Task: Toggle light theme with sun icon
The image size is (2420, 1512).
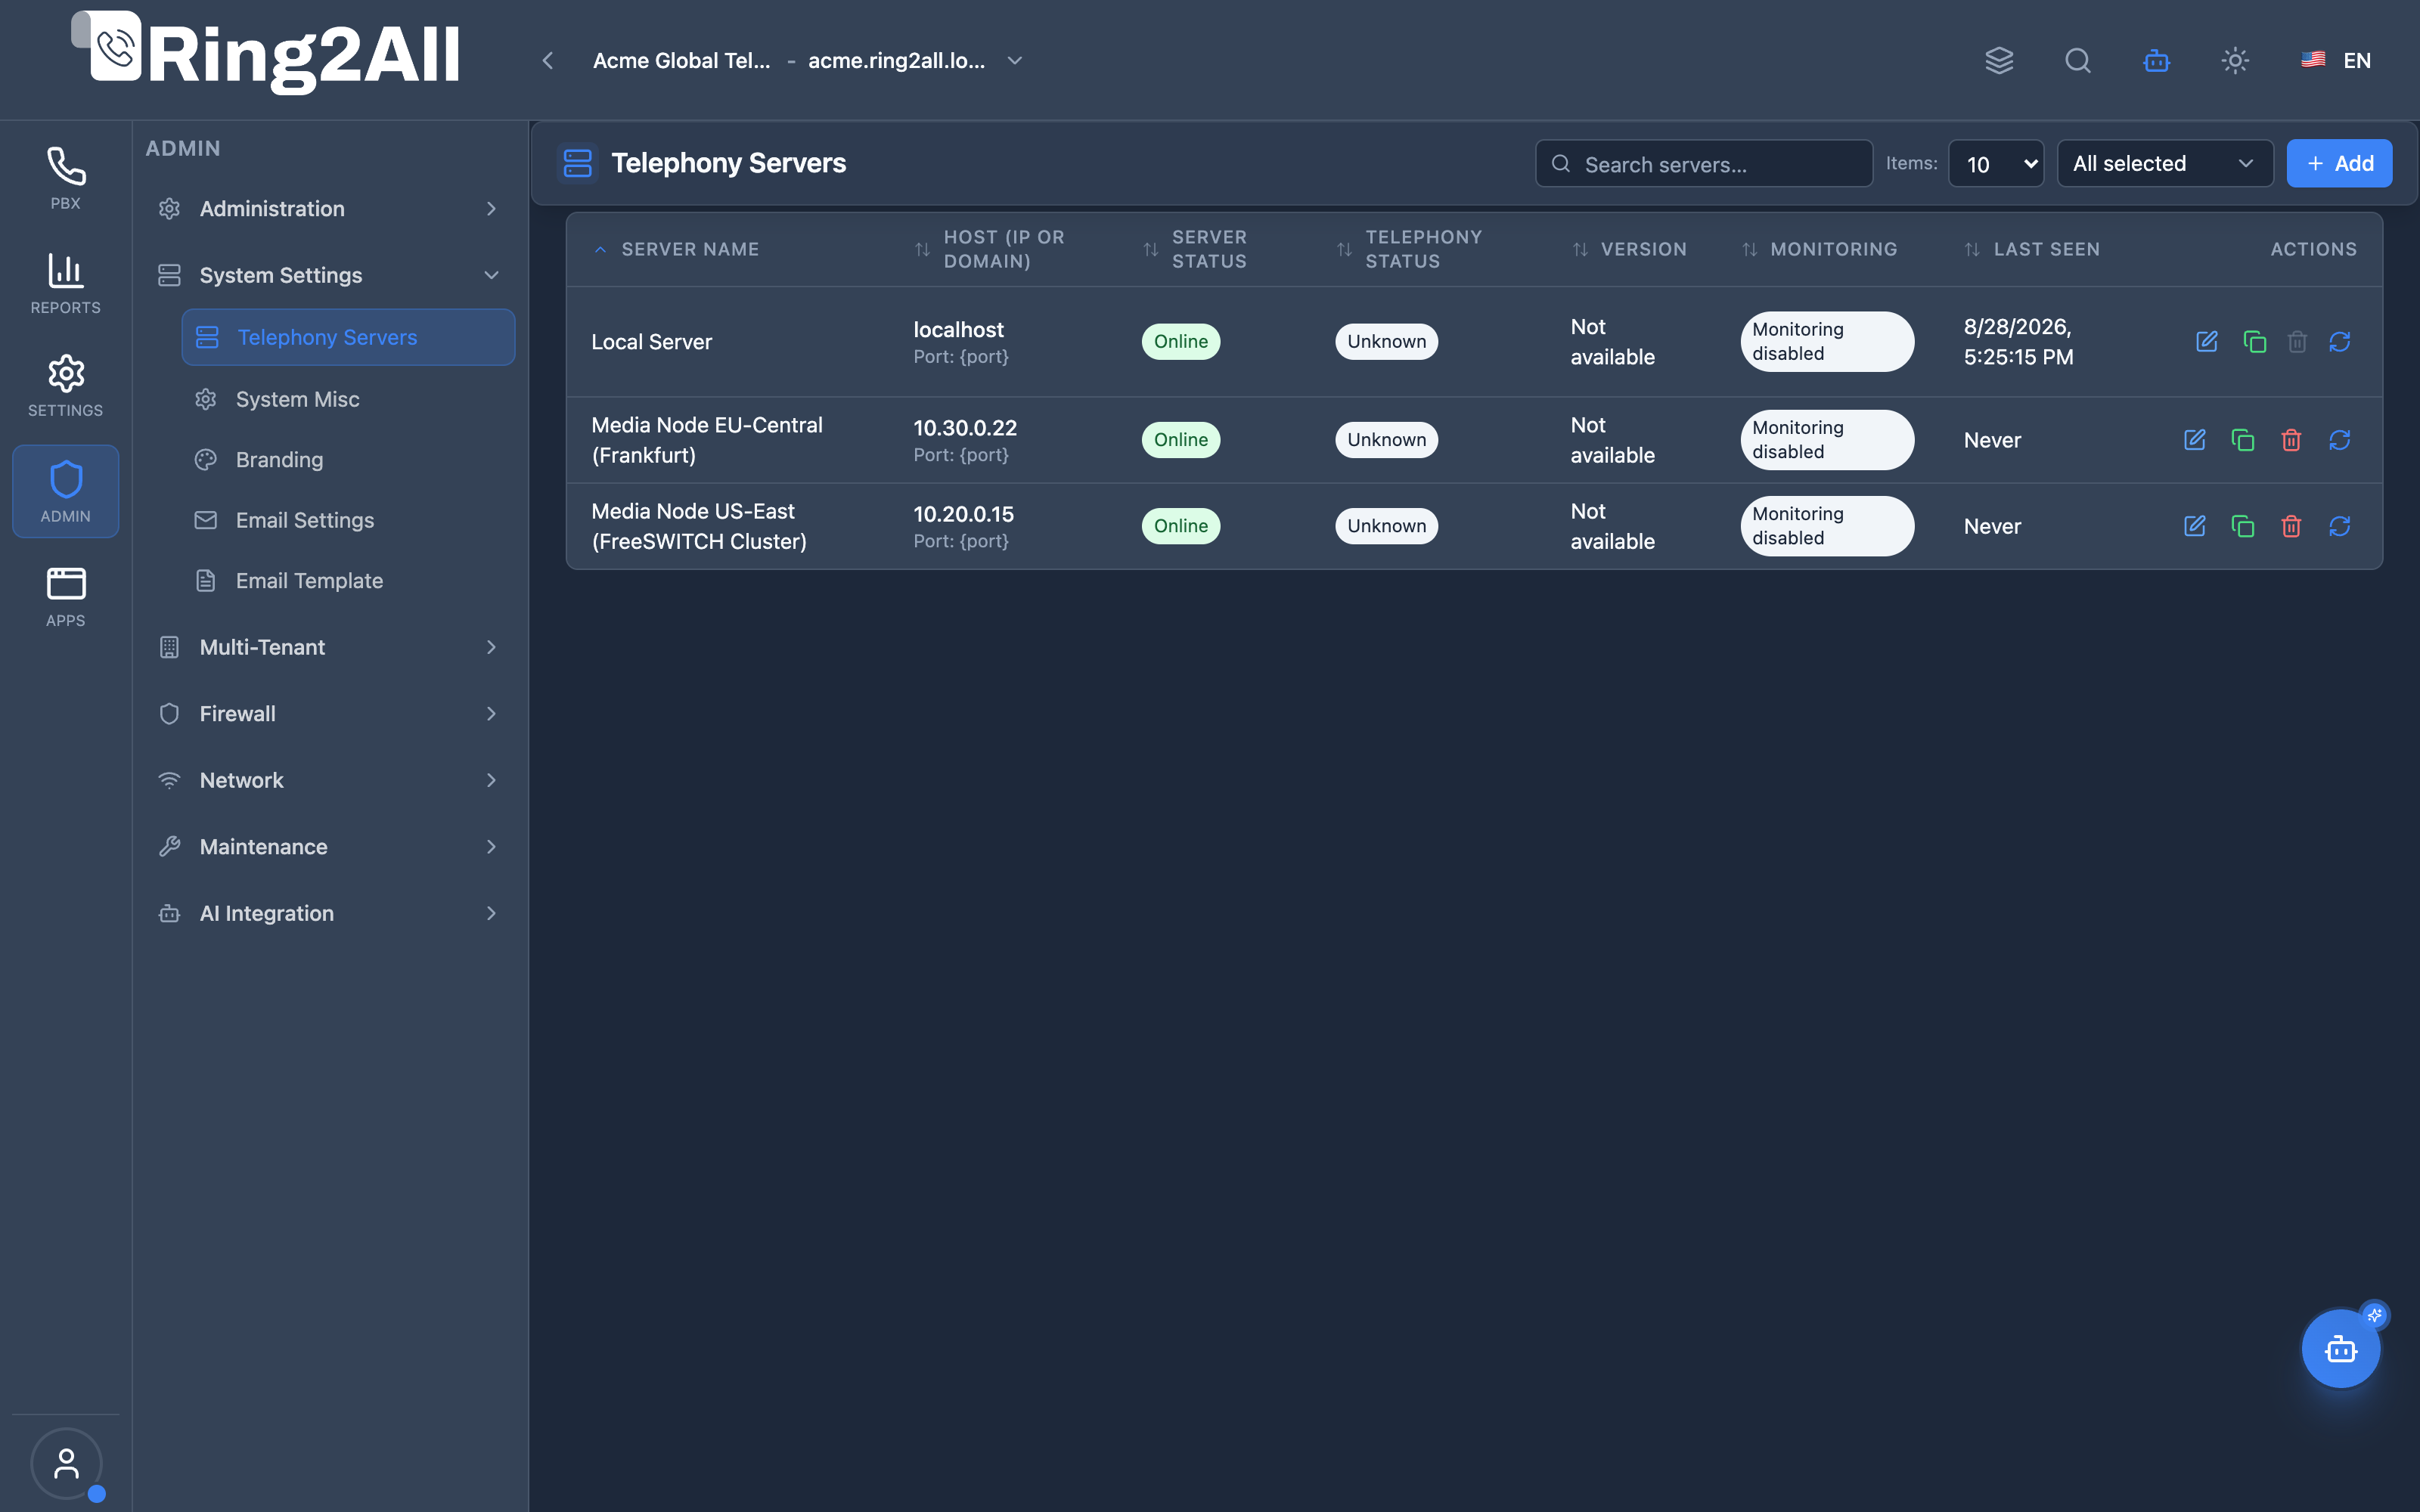Action: tap(2235, 60)
